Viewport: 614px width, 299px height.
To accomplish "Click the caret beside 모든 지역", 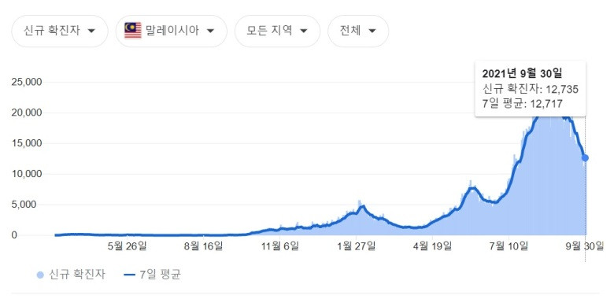I will [304, 31].
